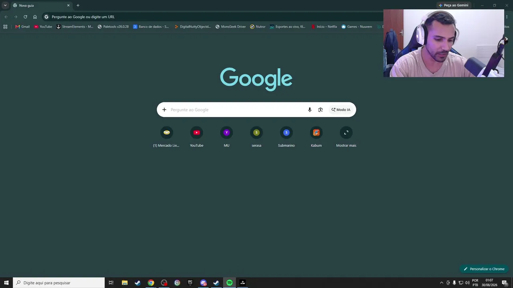The height and width of the screenshot is (288, 513).
Task: Open File Explorer from the taskbar
Action: (x=125, y=283)
